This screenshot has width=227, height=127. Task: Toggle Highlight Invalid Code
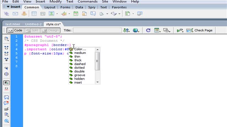coord(6,89)
